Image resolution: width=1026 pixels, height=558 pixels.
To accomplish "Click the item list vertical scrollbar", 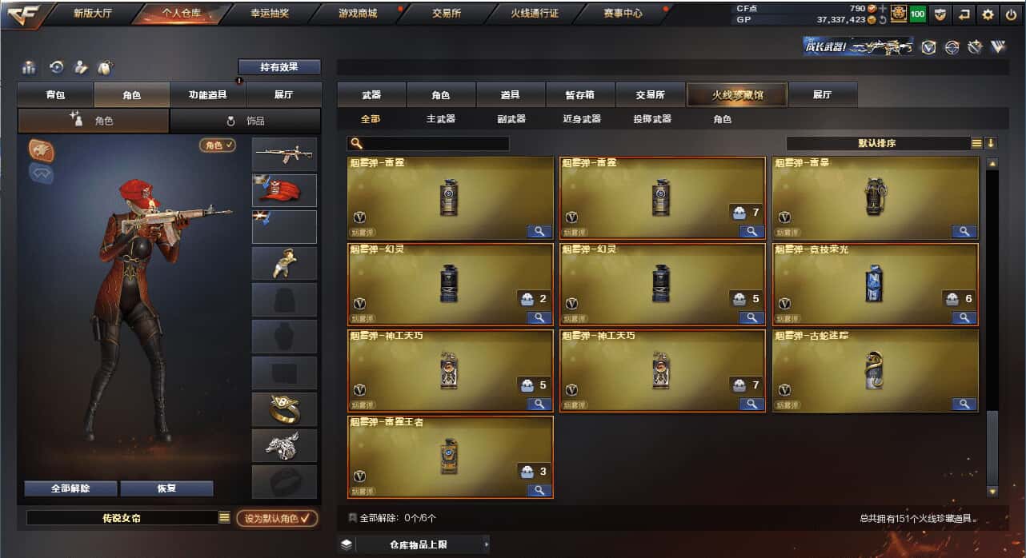I will 992,328.
